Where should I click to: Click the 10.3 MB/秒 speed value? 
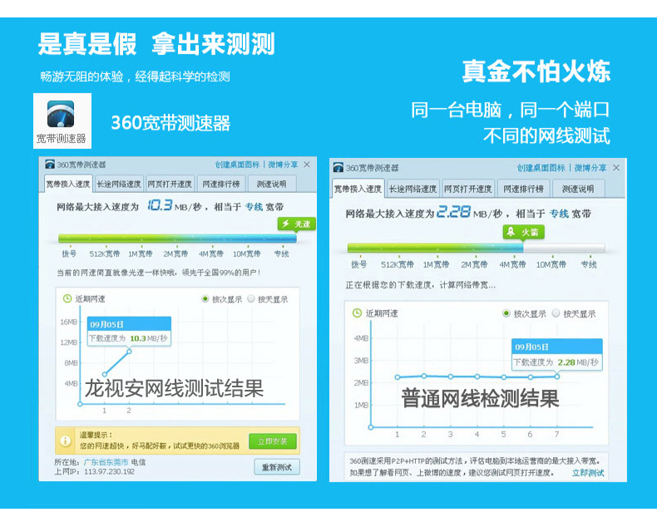click(174, 205)
